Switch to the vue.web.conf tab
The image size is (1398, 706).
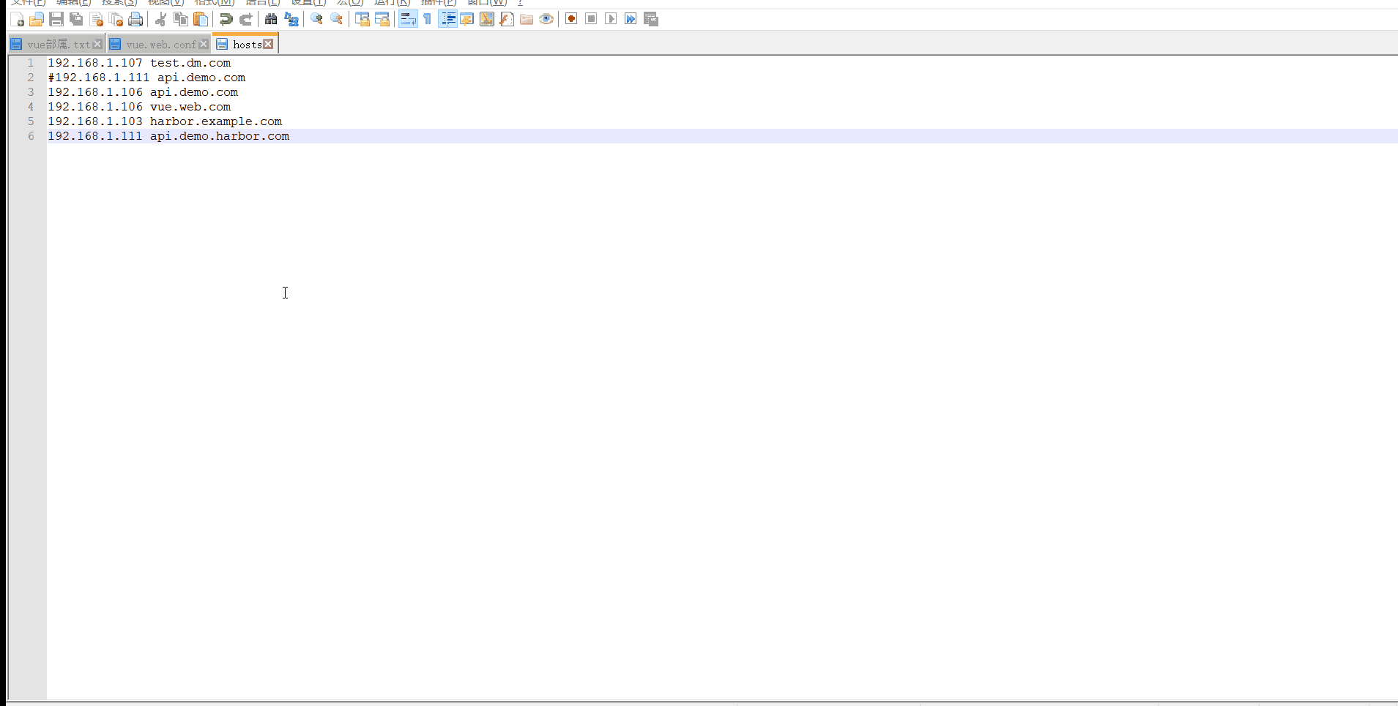(157, 44)
